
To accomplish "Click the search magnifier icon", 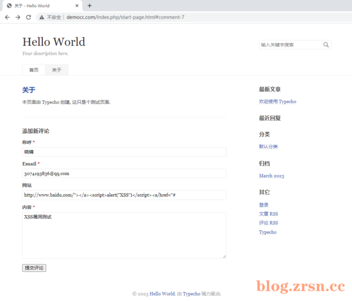I will pos(326,45).
